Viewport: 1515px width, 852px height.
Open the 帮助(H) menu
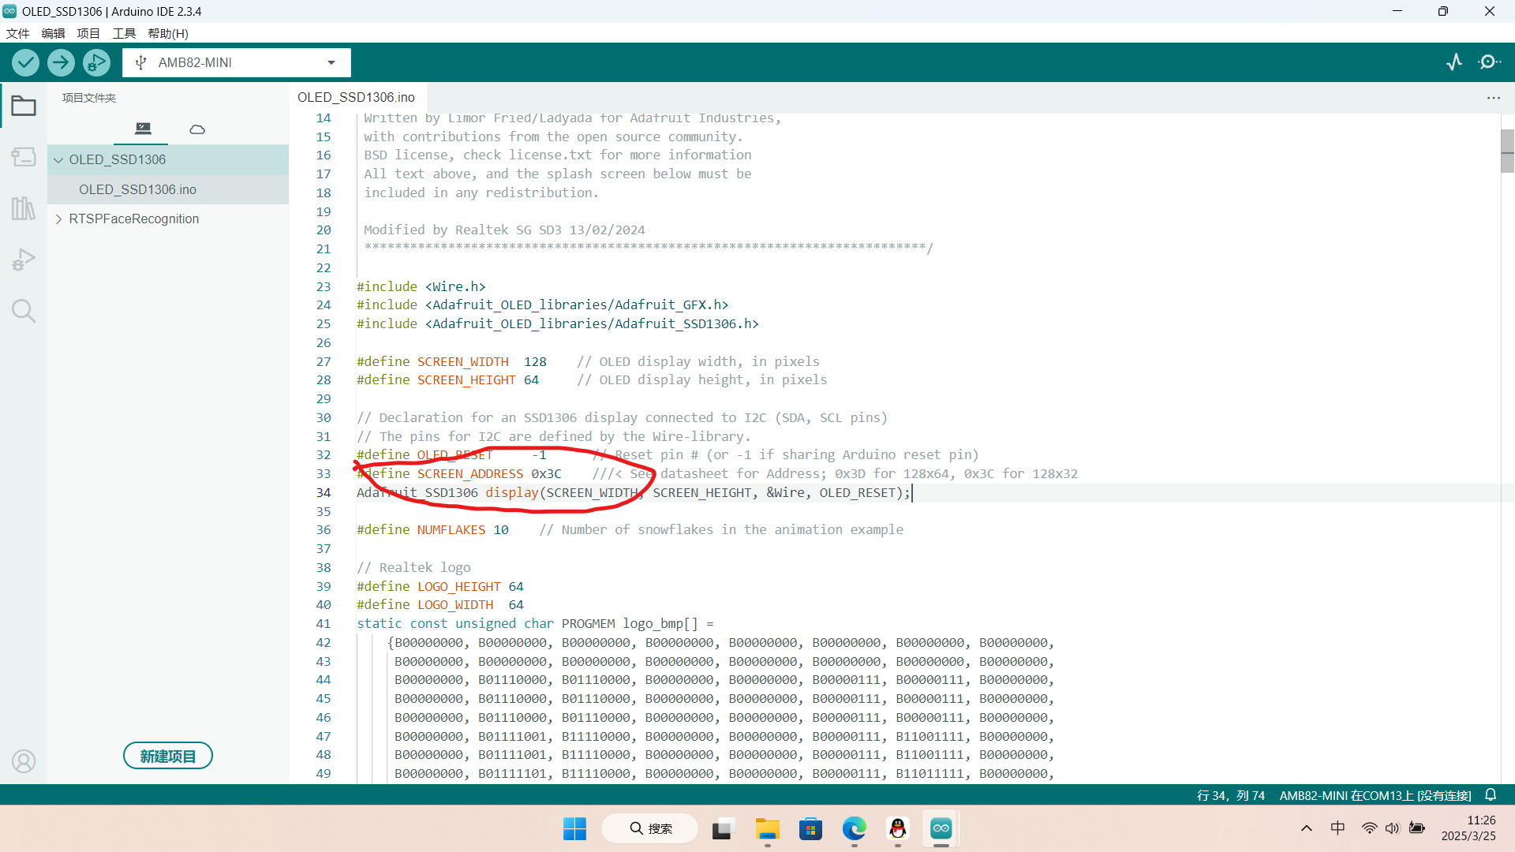coord(168,33)
